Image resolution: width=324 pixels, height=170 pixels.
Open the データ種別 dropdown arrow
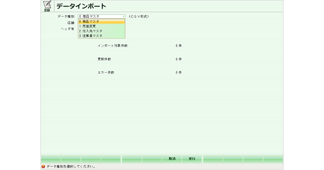[x=124, y=17]
